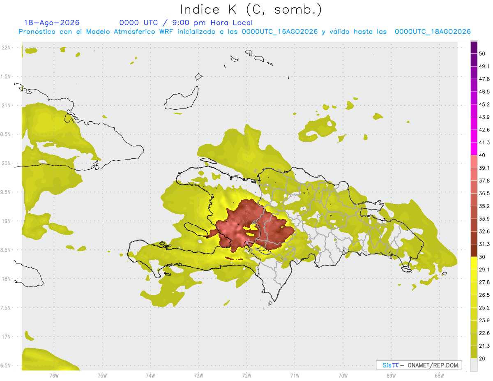Click the '36.5' colorbar value
Image resolution: width=493 pixels, height=381 pixels.
click(484, 193)
